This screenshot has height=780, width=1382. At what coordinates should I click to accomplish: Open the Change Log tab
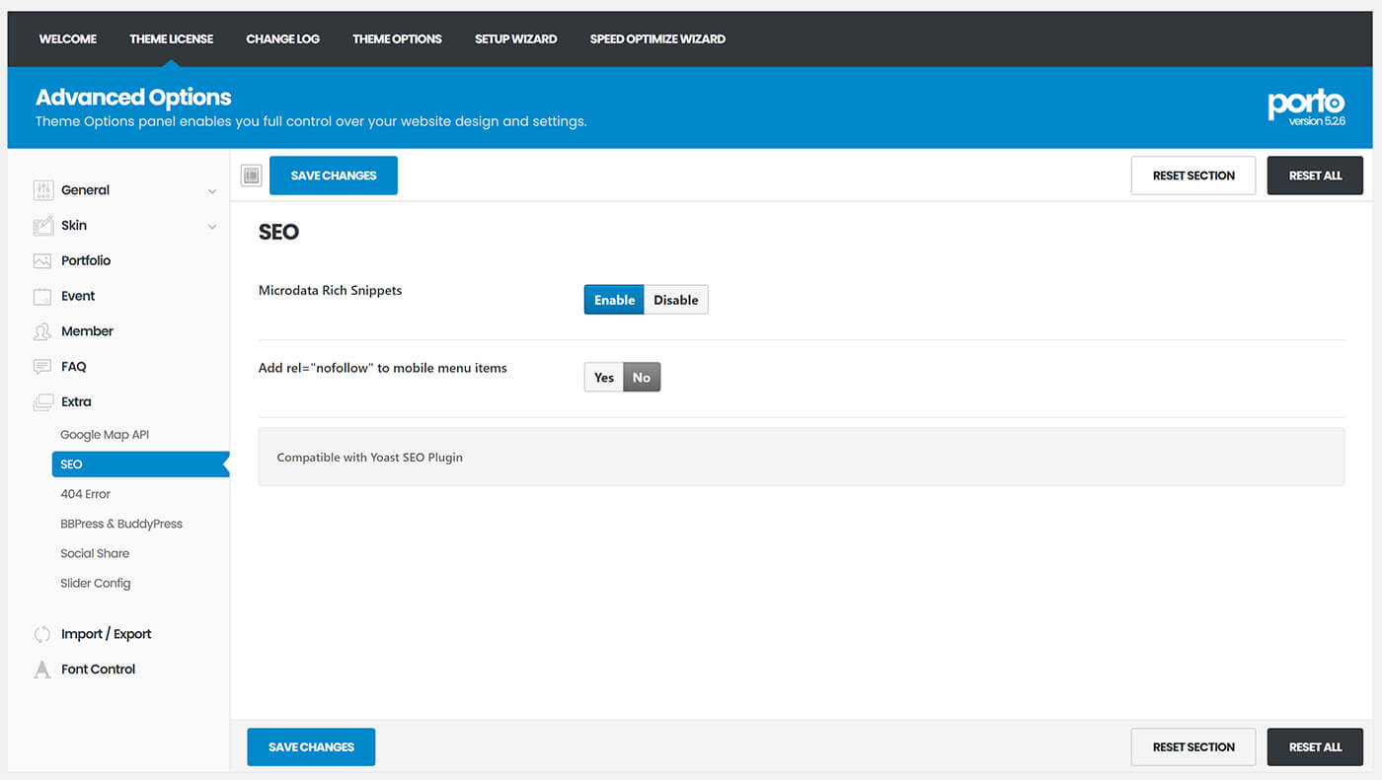pos(282,39)
